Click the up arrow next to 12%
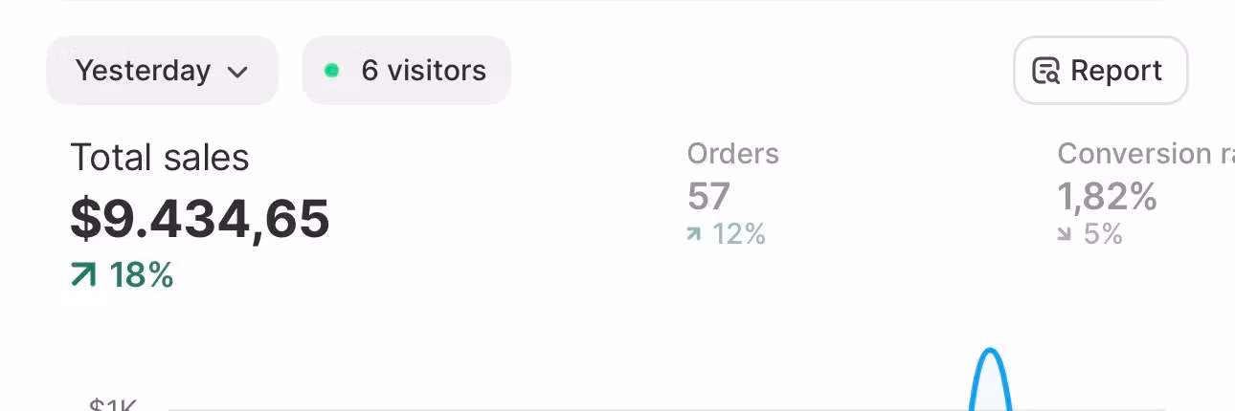The image size is (1235, 411). click(694, 234)
